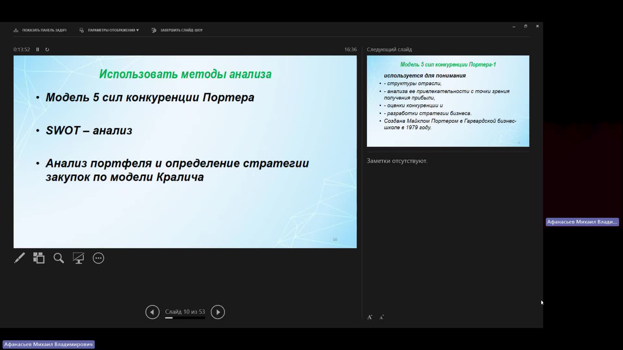Close the presenter view window
Screen dimensions: 623x350
point(537,26)
